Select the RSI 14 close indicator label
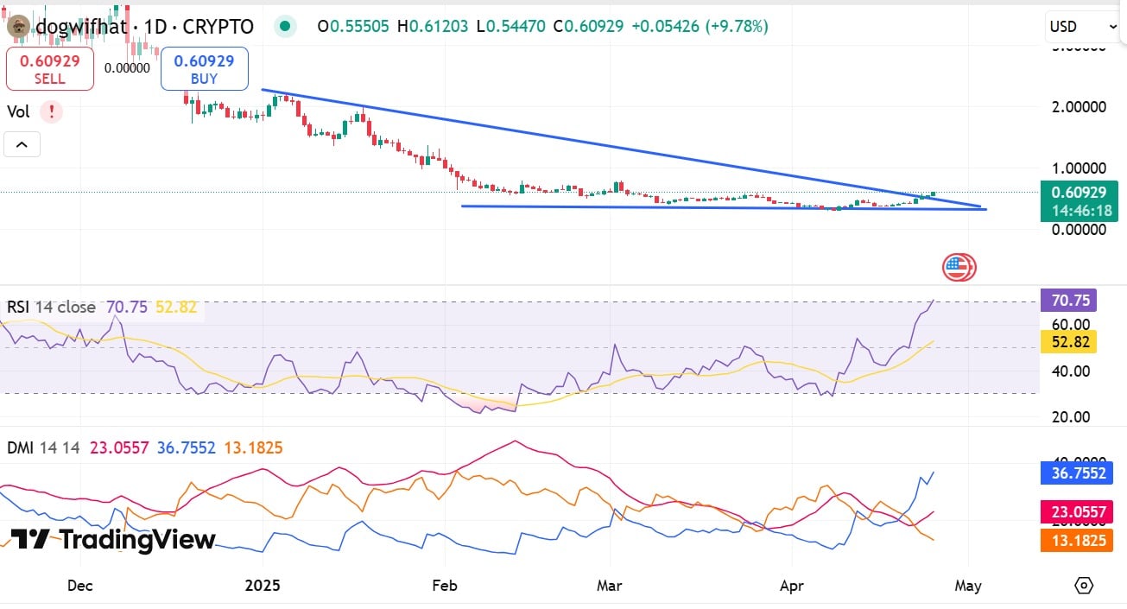Viewport: 1127px width, 609px height. click(51, 308)
